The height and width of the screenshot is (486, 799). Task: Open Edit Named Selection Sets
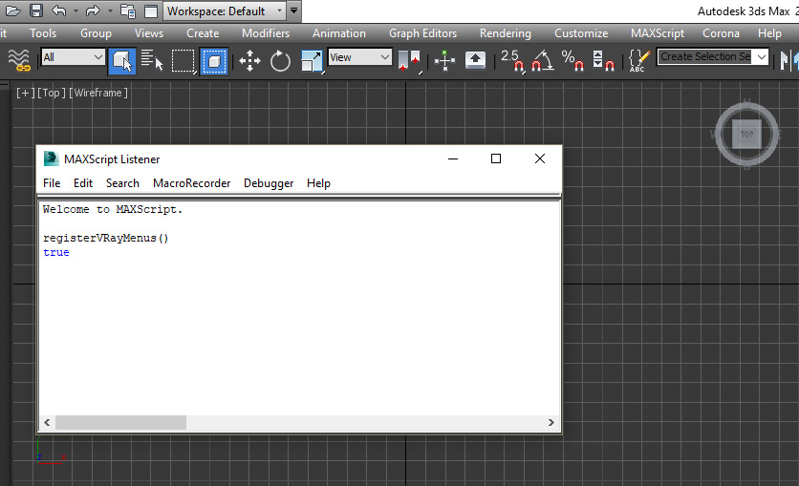[639, 60]
